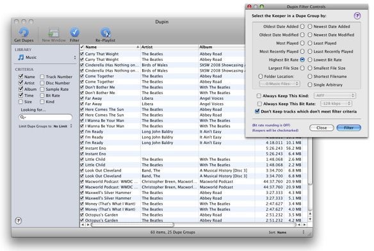Uncheck the first Don't Bother Me checkbox
Viewport: 374px width, 251px height.
tap(82, 87)
